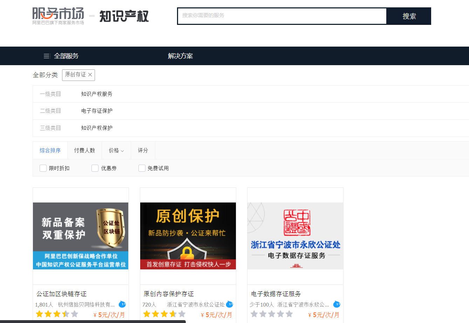Click 1,801人 buyer count
The image size is (469, 323).
(x=44, y=304)
